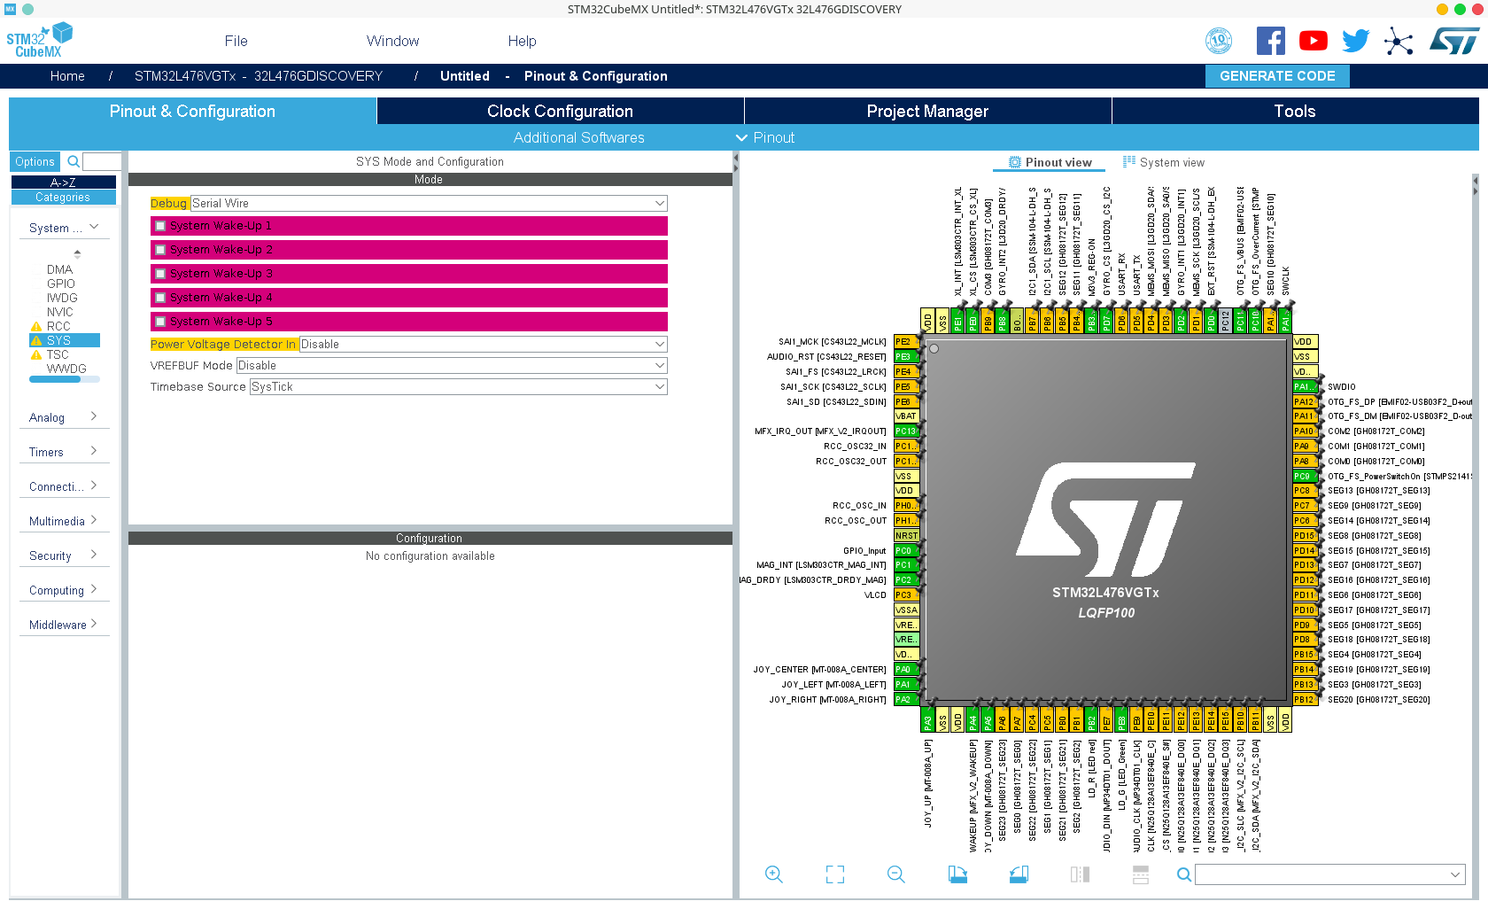Image resolution: width=1488 pixels, height=909 pixels.
Task: Click the fit-to-screen pinout icon
Action: pos(834,874)
